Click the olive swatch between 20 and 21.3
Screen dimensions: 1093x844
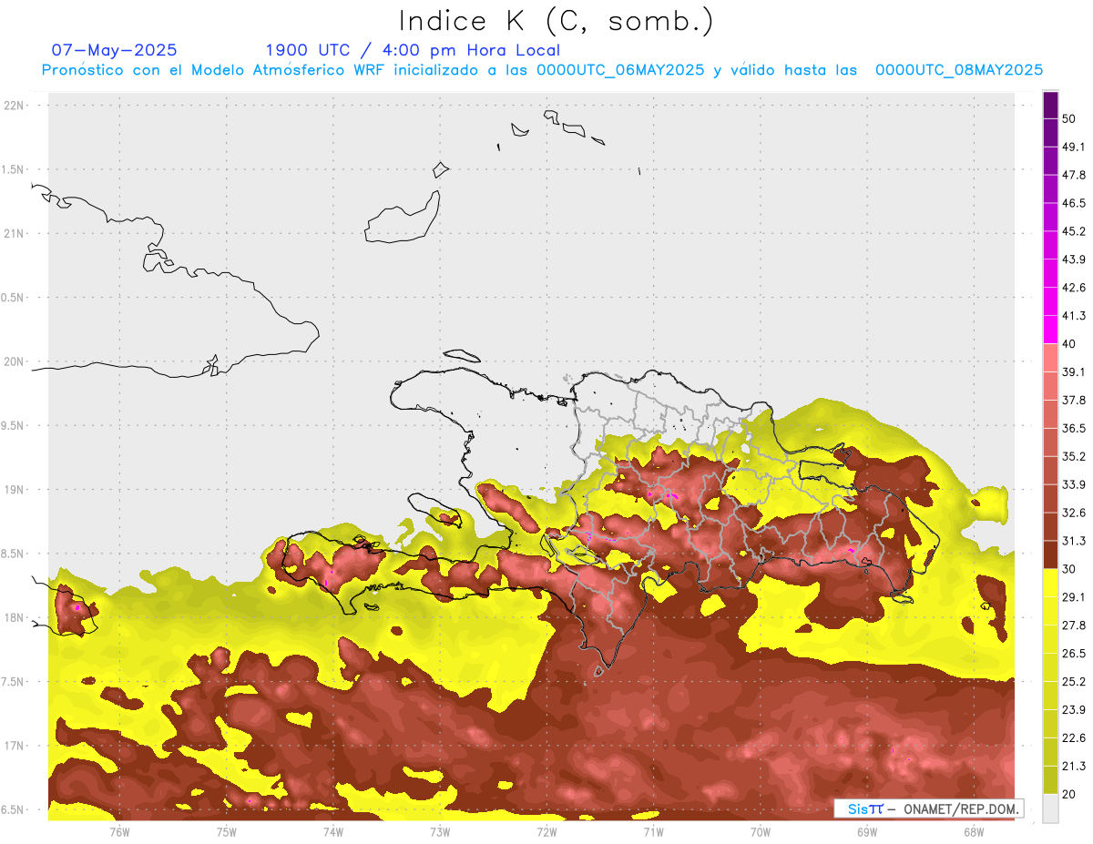[x=1050, y=780]
